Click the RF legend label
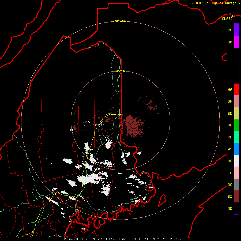 coord(230,30)
